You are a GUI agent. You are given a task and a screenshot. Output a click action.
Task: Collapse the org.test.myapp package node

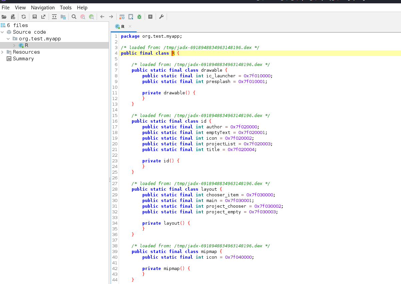coord(9,39)
